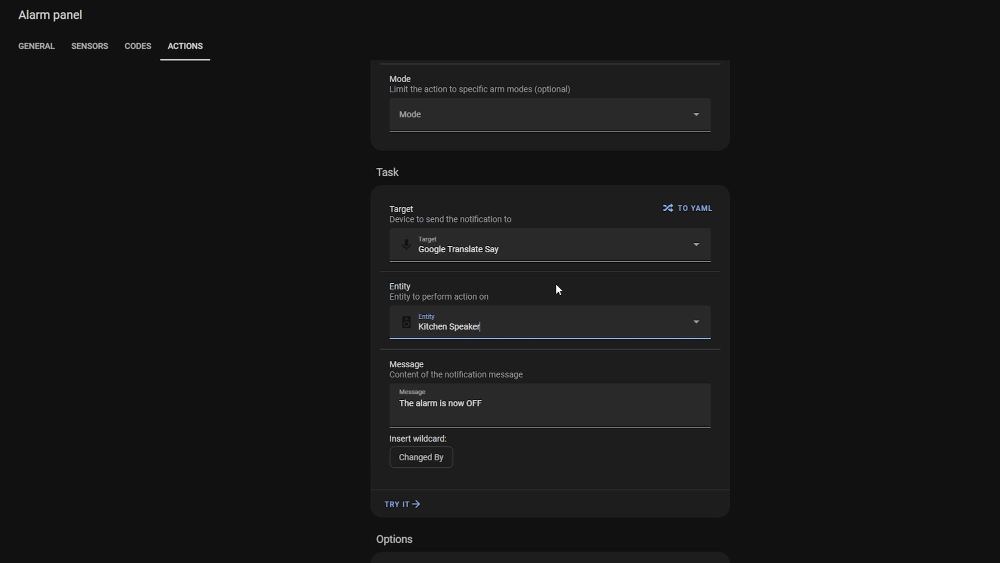Select the Message input field
This screenshot has height=563, width=1000.
coord(549,403)
